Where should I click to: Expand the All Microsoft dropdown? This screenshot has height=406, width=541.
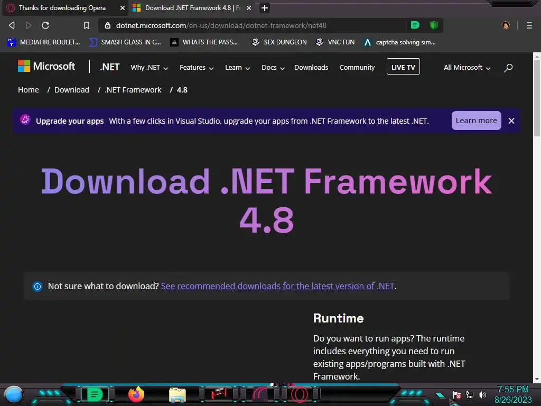tap(467, 67)
